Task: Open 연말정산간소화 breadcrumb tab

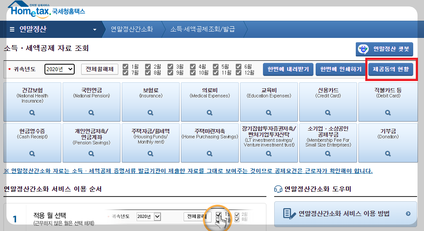Action: point(132,29)
